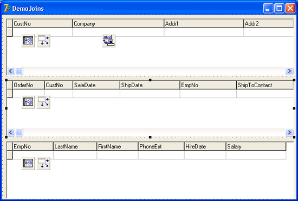Click the Addr1 column header

pos(204,24)
